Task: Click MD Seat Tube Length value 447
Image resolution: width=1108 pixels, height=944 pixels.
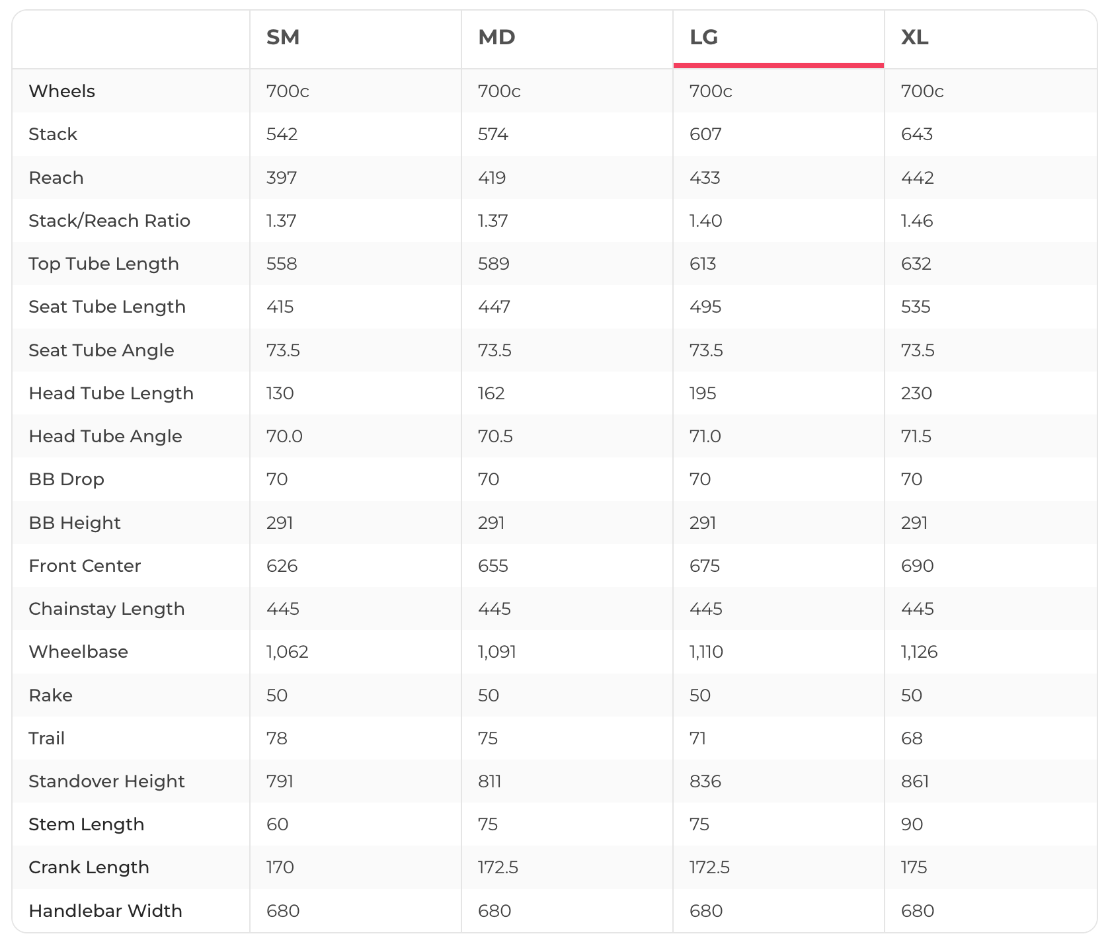Action: point(494,307)
